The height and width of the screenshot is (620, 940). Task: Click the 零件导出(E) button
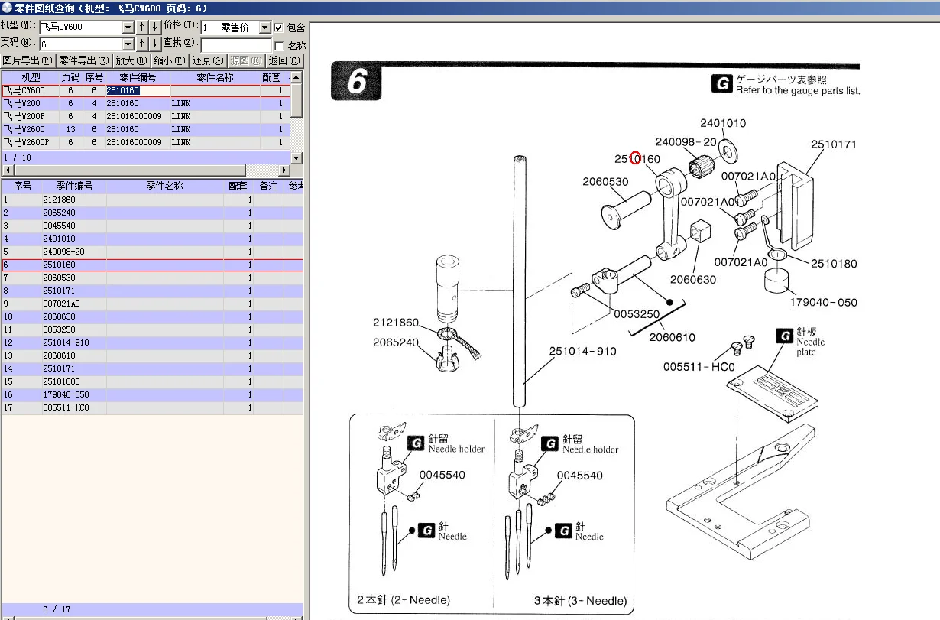(x=84, y=61)
